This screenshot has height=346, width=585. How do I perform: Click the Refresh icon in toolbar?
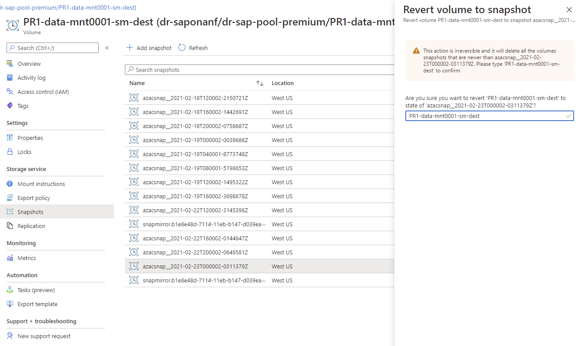tap(182, 48)
